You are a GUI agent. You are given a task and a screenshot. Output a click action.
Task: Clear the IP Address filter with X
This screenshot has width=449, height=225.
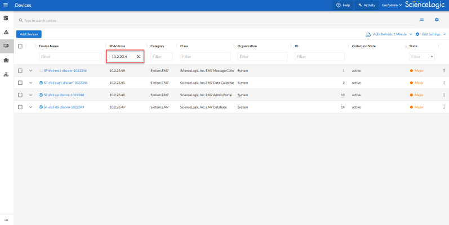139,57
